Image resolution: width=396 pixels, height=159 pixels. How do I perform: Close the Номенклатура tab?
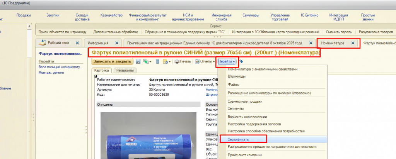pos(353,43)
